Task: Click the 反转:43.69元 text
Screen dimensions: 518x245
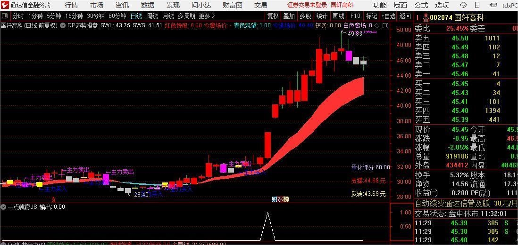Action: pos(368,194)
